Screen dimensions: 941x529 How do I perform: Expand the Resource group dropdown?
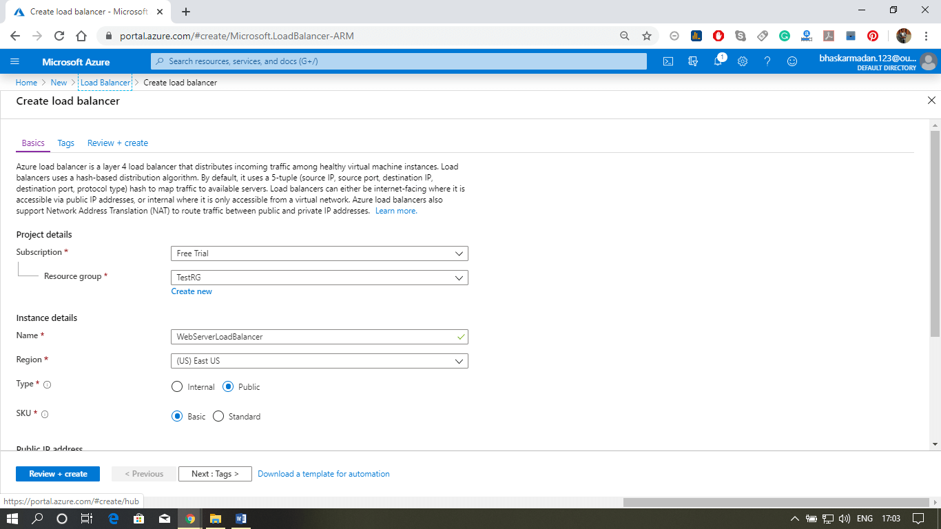320,278
